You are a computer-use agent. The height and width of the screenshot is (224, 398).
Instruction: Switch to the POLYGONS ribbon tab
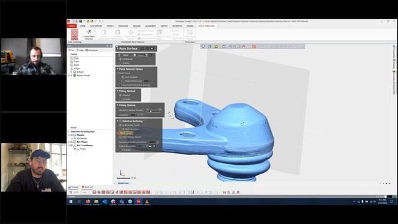tap(123, 26)
